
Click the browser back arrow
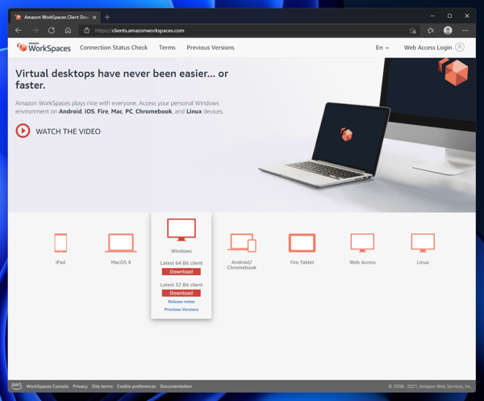click(19, 30)
